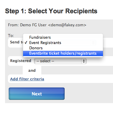The height and width of the screenshot is (114, 113).
Task: Click the Send to label
Action: point(17,42)
